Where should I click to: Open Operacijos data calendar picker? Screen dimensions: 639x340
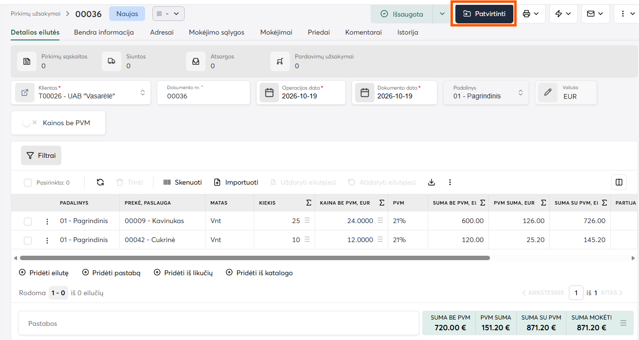tap(269, 93)
